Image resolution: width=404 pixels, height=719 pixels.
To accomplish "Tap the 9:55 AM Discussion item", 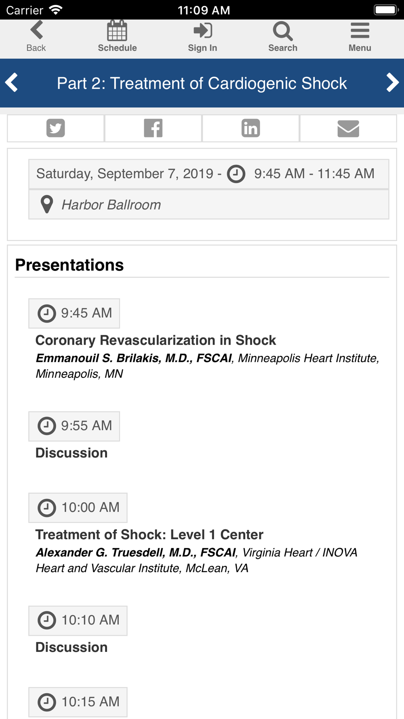I will [x=72, y=453].
